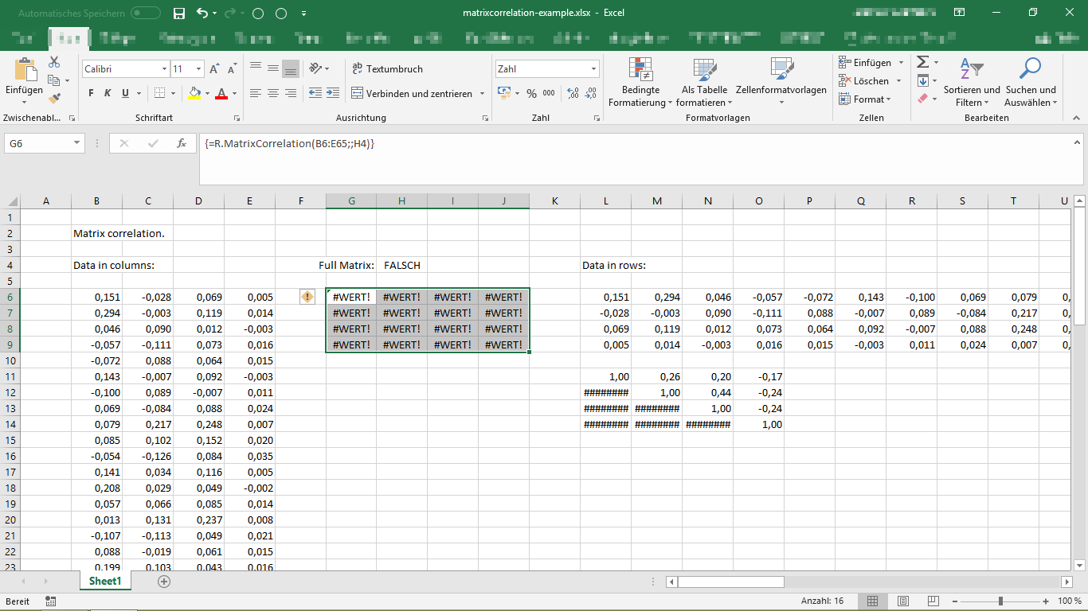Open the Zahl number format dropdown
The width and height of the screenshot is (1088, 611).
coord(592,69)
